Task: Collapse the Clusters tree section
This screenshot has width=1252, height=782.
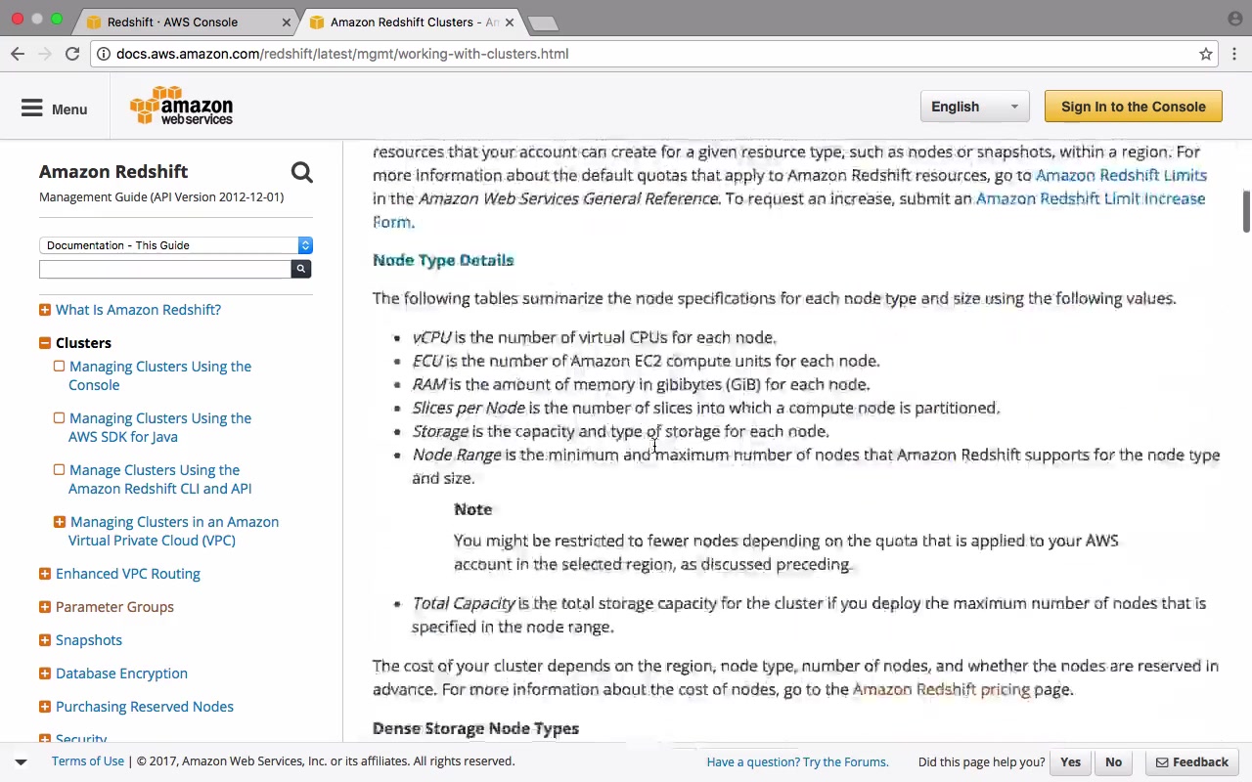Action: [45, 343]
